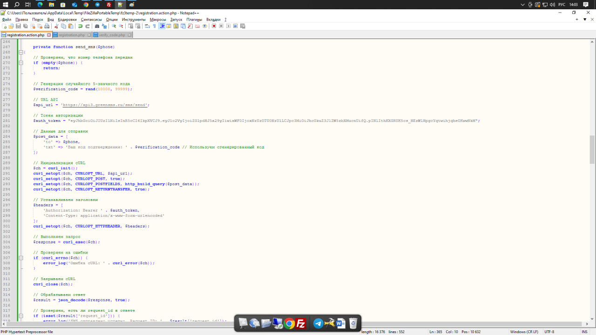The width and height of the screenshot is (596, 335).
Task: Toggle INS insert mode in status bar
Action: [584, 332]
